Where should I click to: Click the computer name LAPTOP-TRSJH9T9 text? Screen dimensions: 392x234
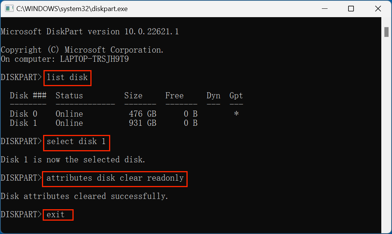coord(93,59)
